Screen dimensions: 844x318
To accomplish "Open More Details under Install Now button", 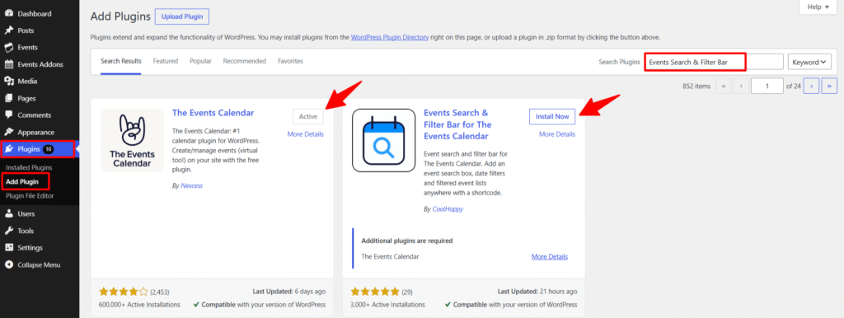I will point(557,134).
